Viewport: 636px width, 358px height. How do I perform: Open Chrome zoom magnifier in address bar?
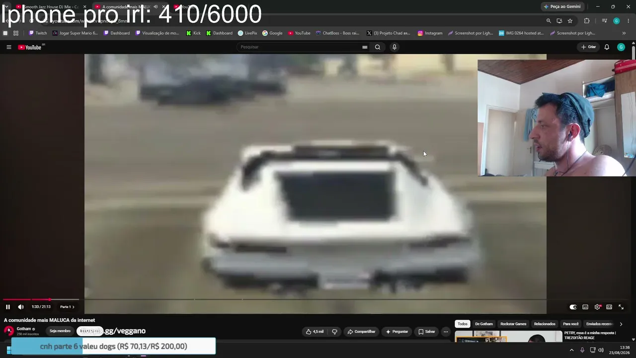click(x=549, y=21)
